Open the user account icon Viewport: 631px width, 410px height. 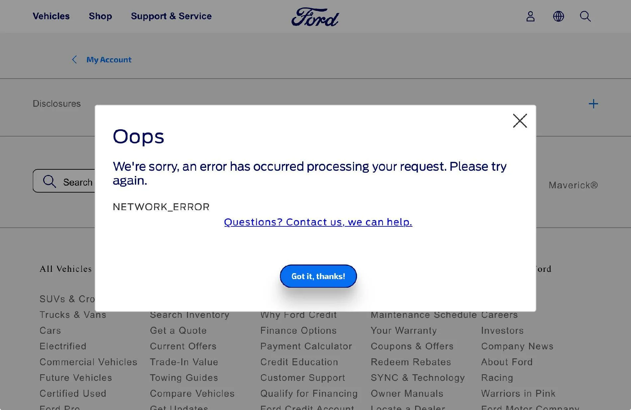(x=530, y=16)
